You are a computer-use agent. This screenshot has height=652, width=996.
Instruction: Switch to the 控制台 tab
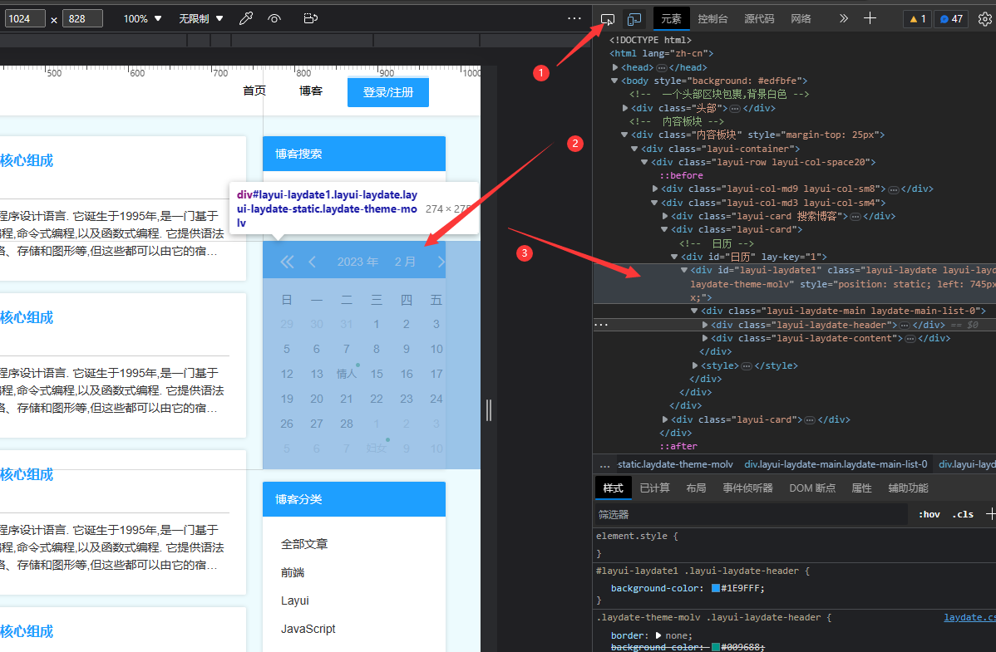pos(712,19)
